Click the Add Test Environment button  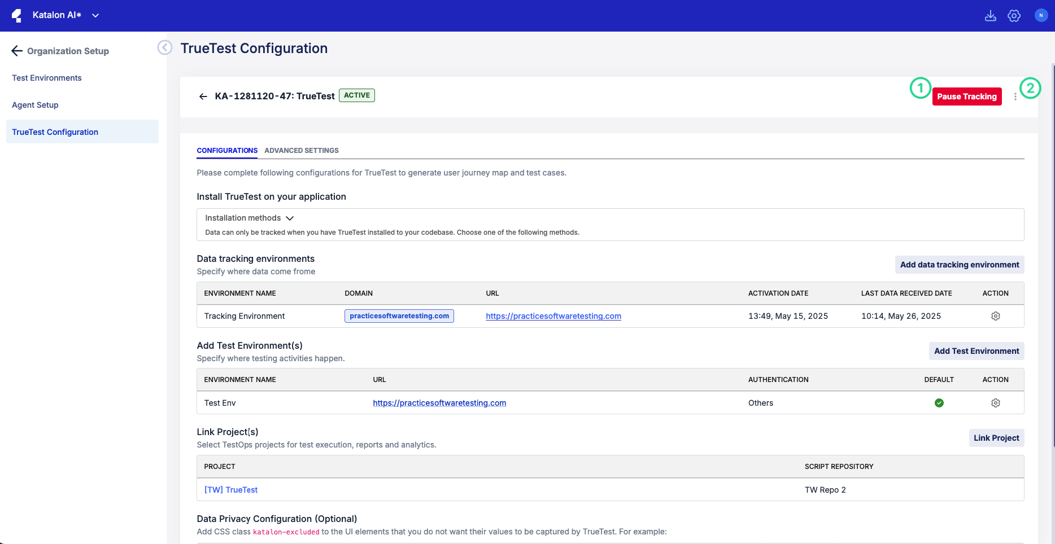tap(976, 351)
